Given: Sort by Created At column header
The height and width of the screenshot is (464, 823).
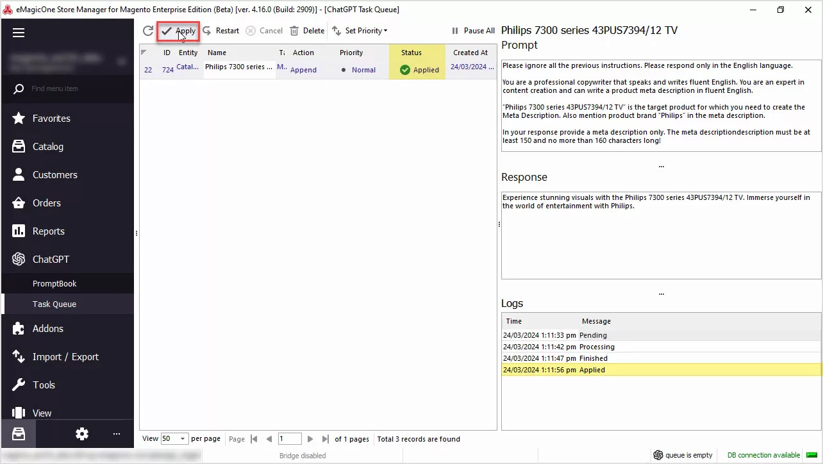Looking at the screenshot, I should pos(470,53).
